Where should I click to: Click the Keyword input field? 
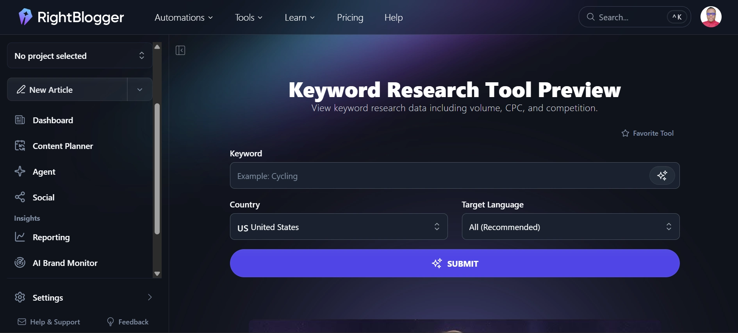click(x=455, y=175)
